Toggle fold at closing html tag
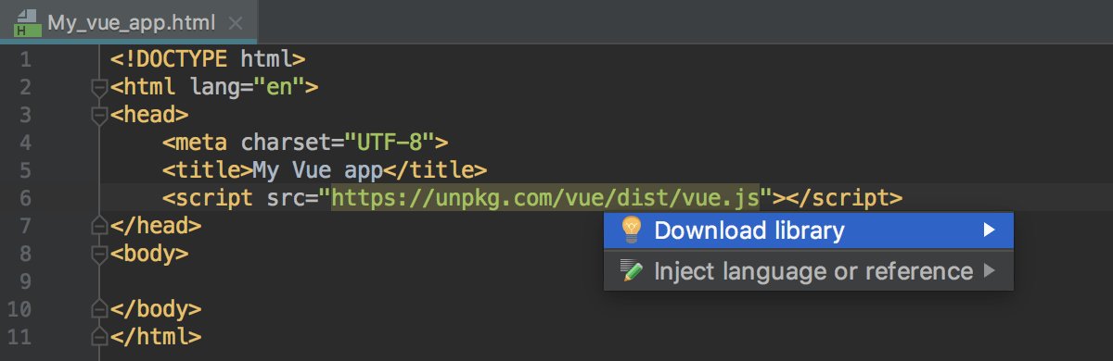The image size is (1113, 361). [99, 336]
